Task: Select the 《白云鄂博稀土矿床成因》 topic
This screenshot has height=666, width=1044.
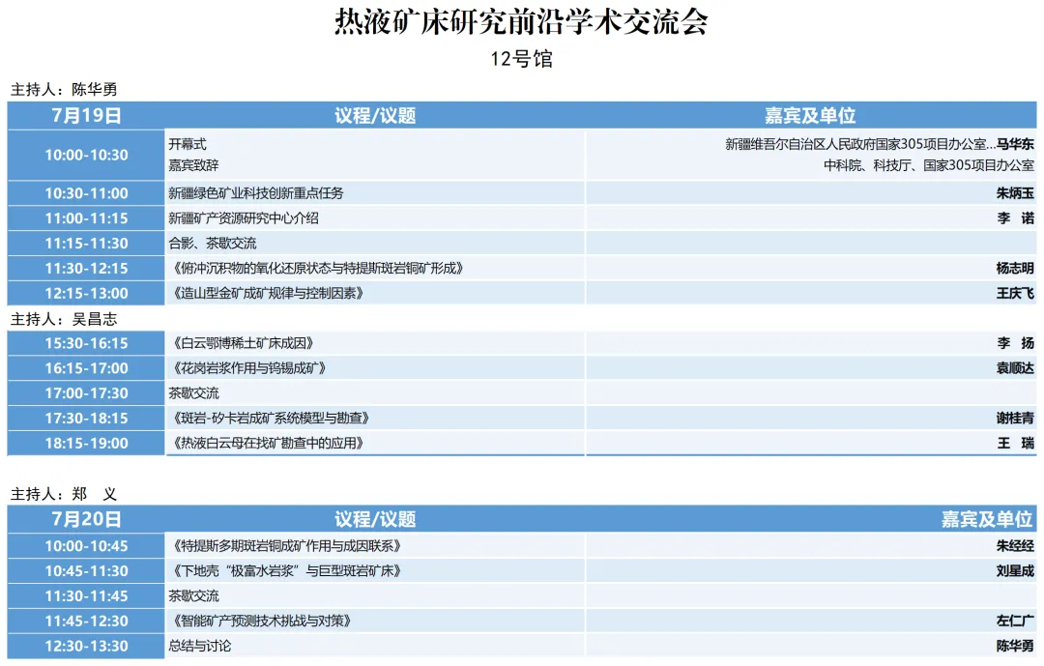Action: [x=242, y=342]
